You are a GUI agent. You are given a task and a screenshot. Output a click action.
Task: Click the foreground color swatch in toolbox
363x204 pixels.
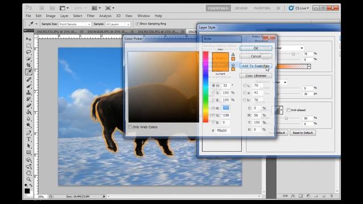(x=27, y=191)
